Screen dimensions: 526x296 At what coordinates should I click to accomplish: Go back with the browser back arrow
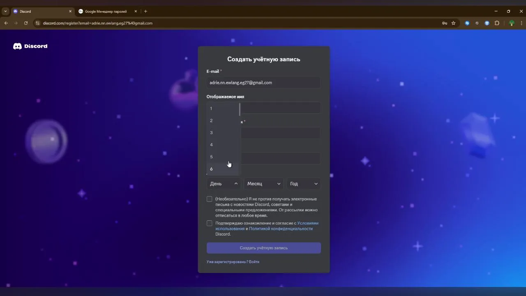(x=6, y=23)
